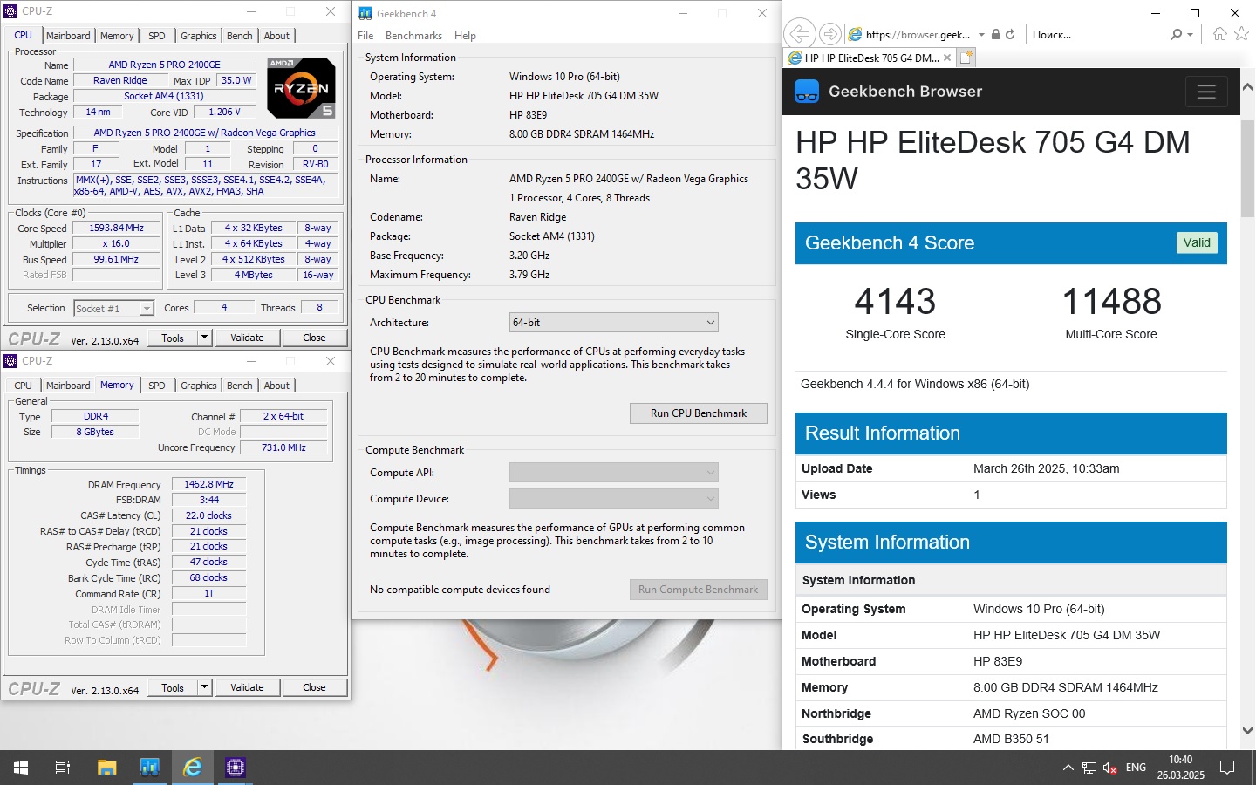Click the Core Speed 1593.84 MHz value
This screenshot has width=1256, height=785.
116,228
